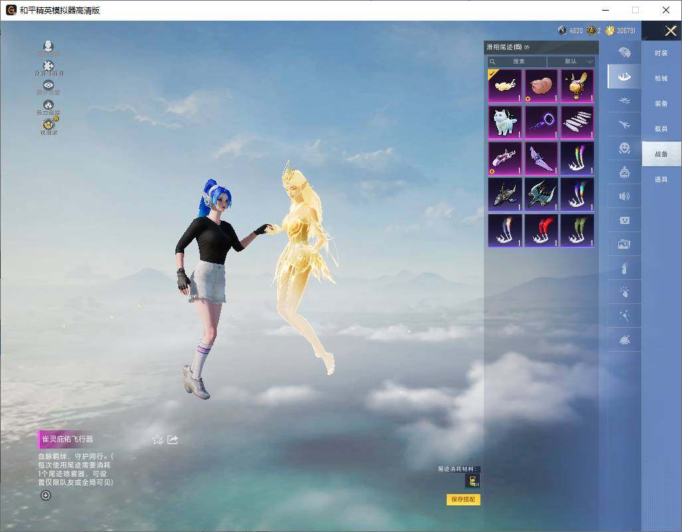The image size is (682, 532).
Task: Switch to the 枪械 tab
Action: tap(661, 78)
